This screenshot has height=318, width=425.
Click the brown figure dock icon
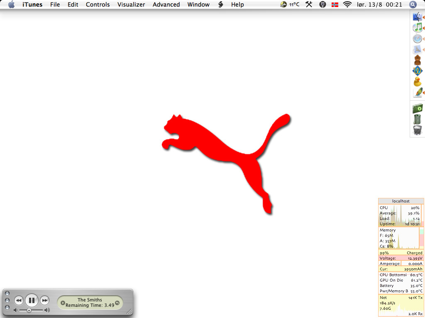click(418, 60)
